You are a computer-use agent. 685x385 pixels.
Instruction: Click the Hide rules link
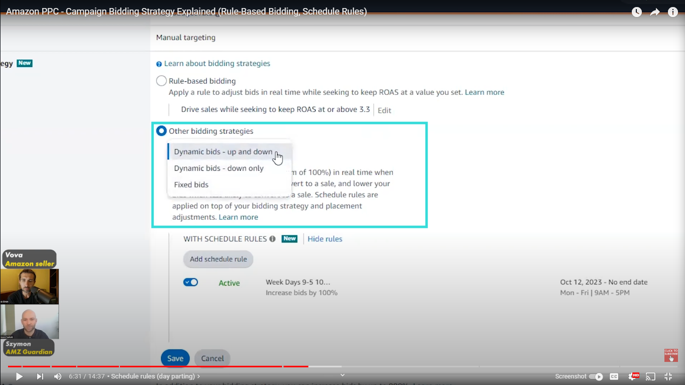point(325,239)
